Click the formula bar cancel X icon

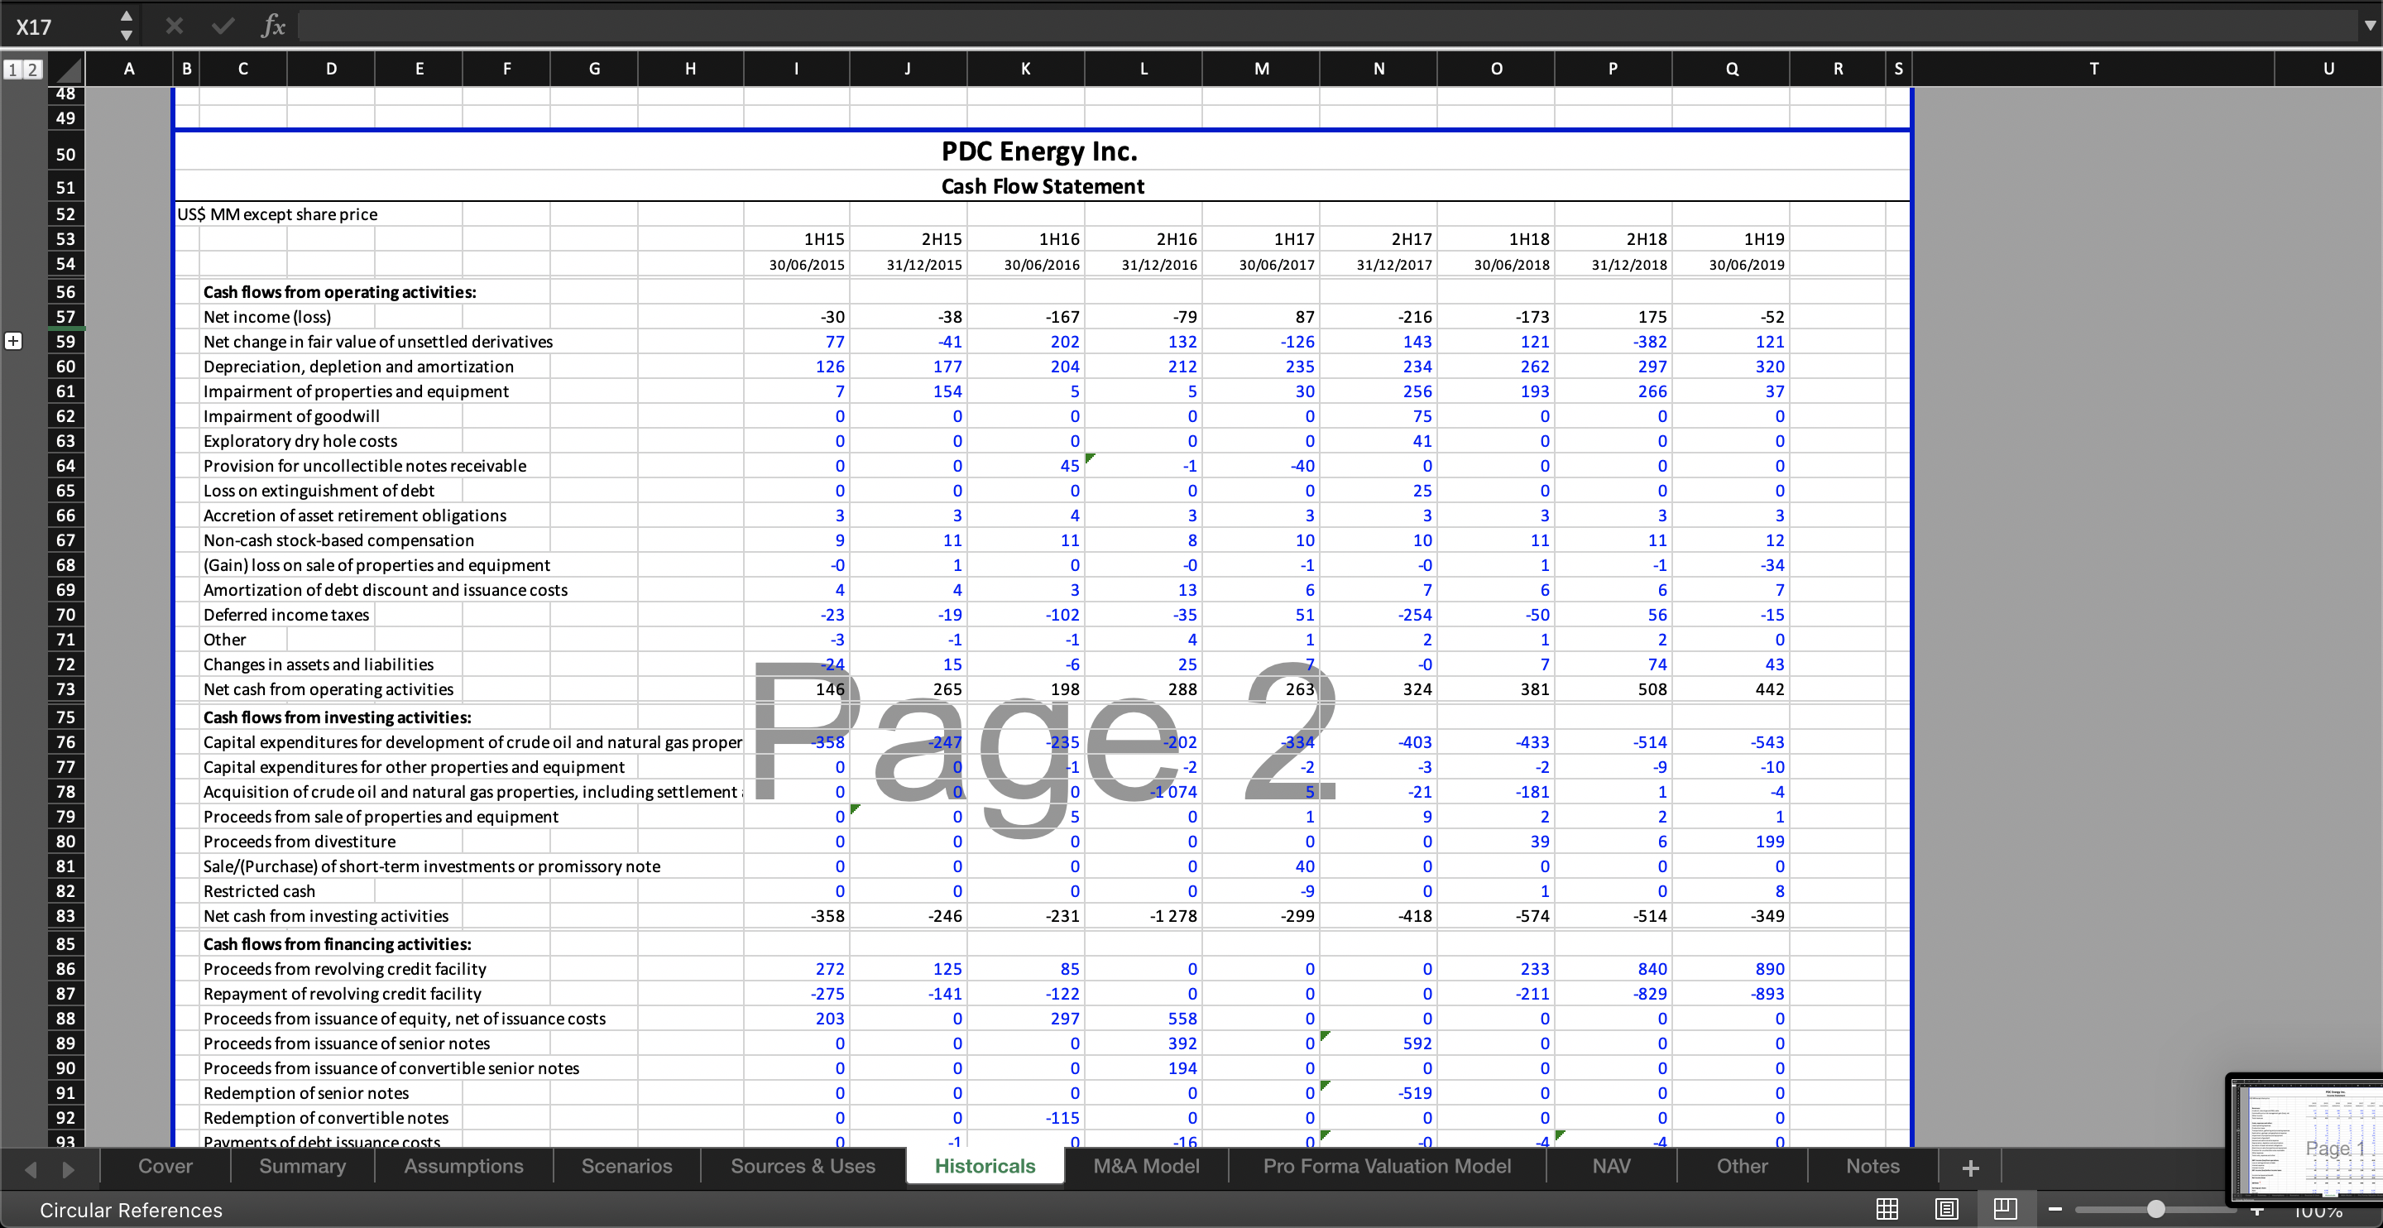[174, 26]
